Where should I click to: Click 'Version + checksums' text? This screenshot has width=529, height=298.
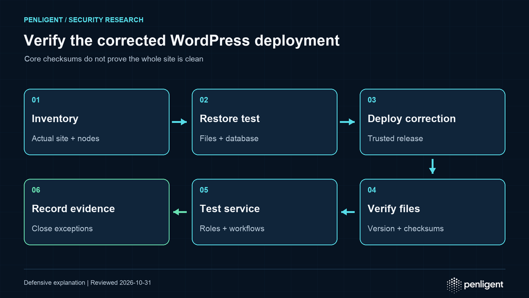pos(406,229)
